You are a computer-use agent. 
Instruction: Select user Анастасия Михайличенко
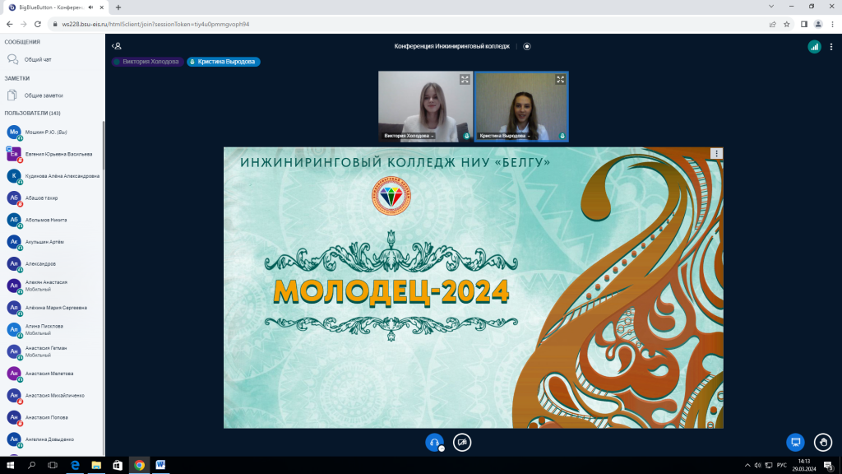(52, 396)
